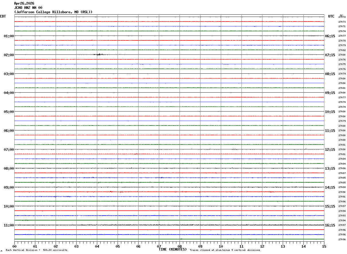Click minute 12 on the bottom time axis
347x254 pixels.
262,246
